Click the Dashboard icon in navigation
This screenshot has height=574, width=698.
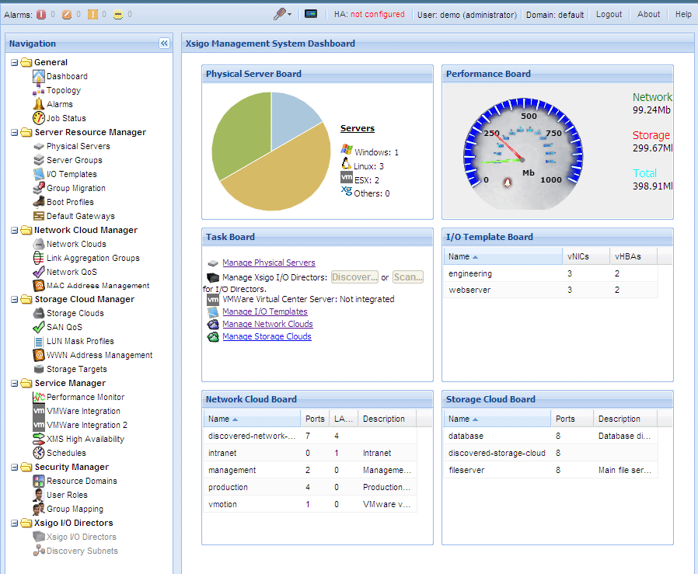click(x=39, y=77)
